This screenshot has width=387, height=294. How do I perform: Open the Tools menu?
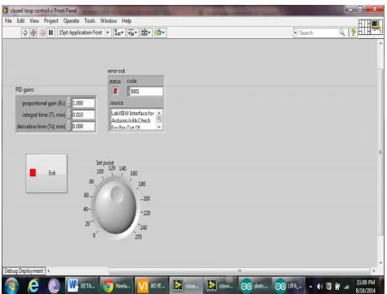coord(89,21)
